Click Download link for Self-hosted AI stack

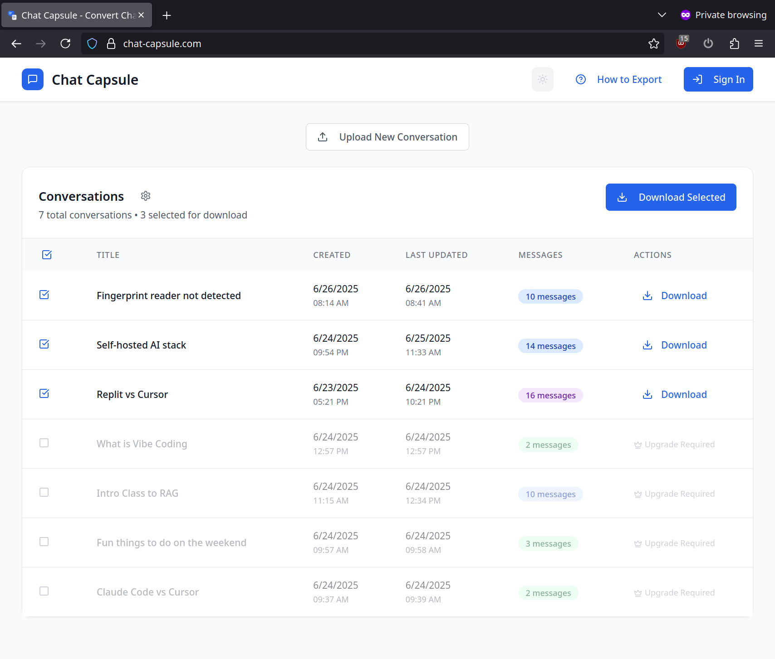684,345
